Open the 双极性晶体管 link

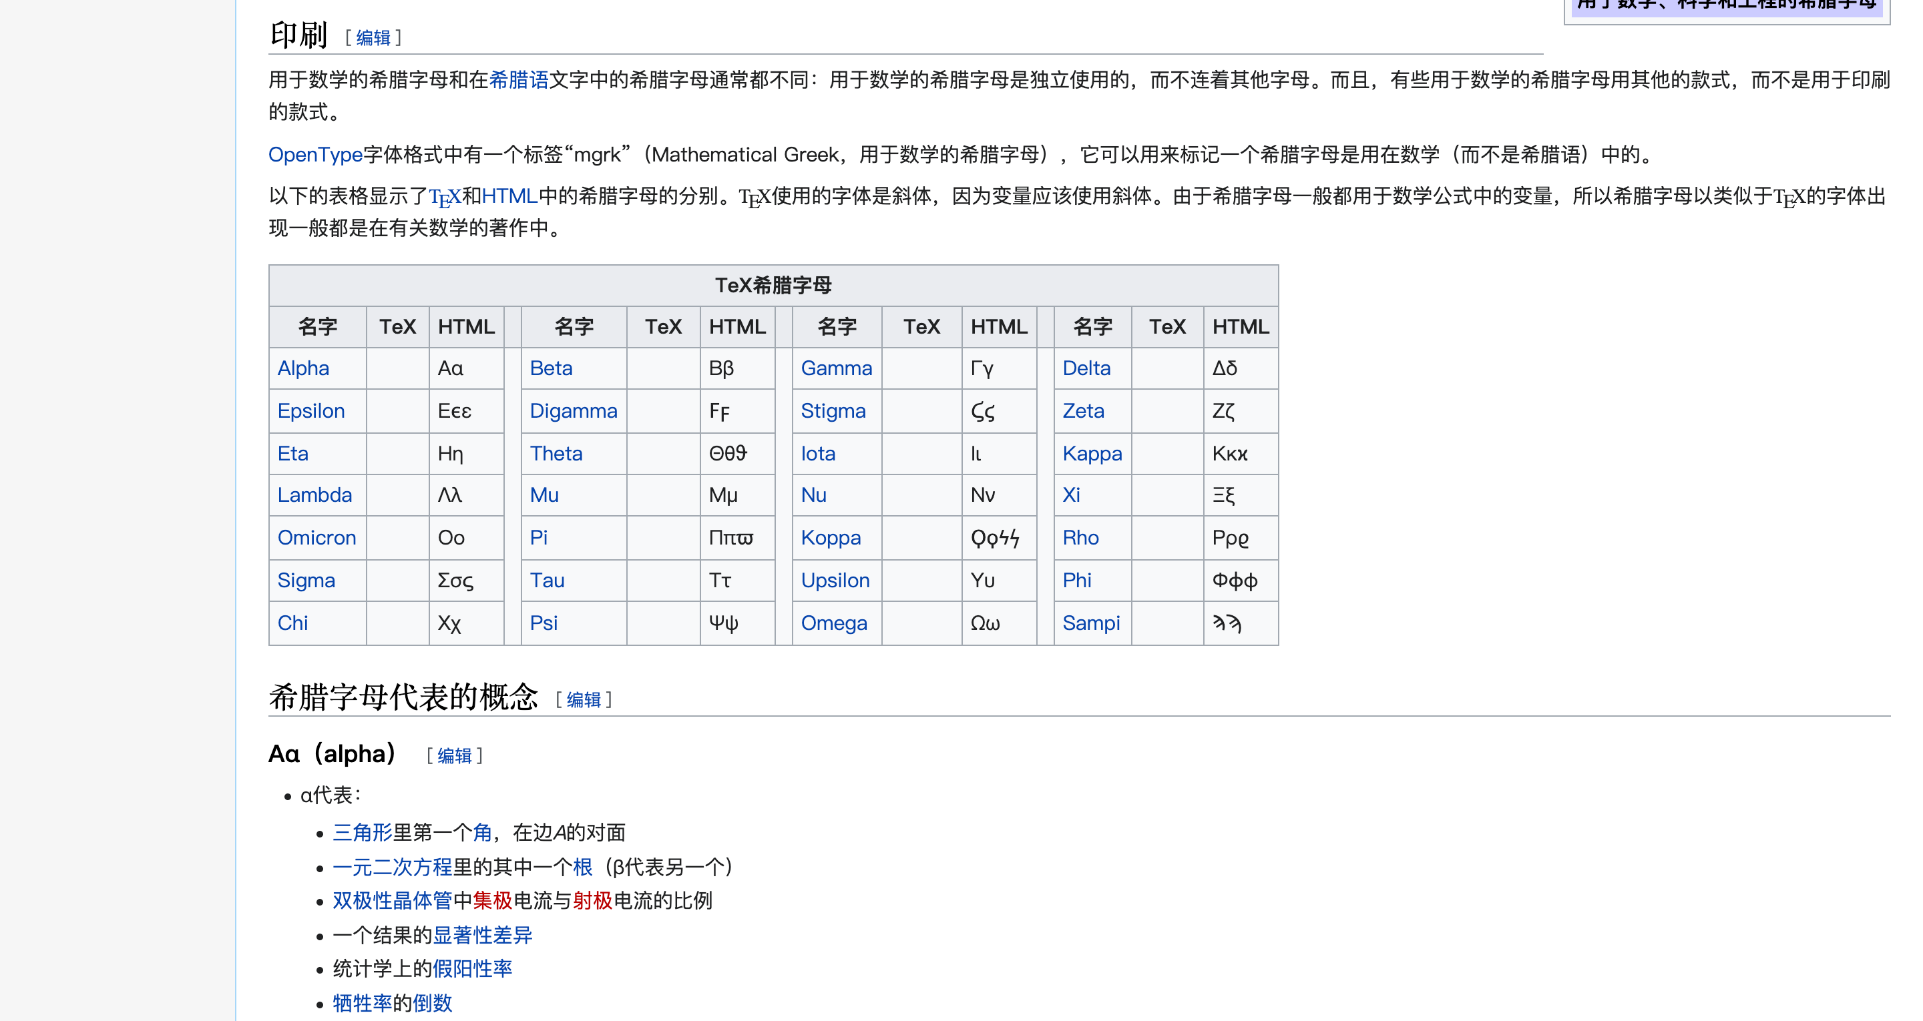point(393,901)
